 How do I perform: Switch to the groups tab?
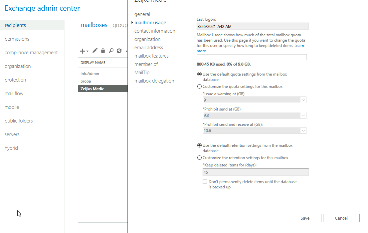click(x=120, y=25)
